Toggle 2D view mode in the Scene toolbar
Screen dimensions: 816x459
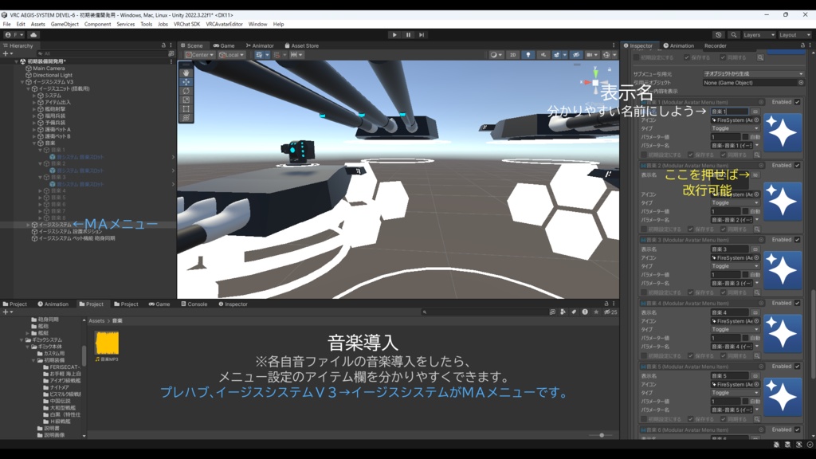coord(512,55)
